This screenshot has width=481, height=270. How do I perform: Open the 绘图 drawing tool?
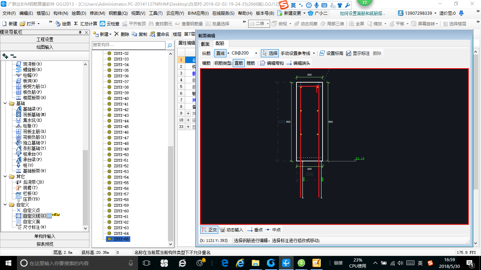pos(63,24)
